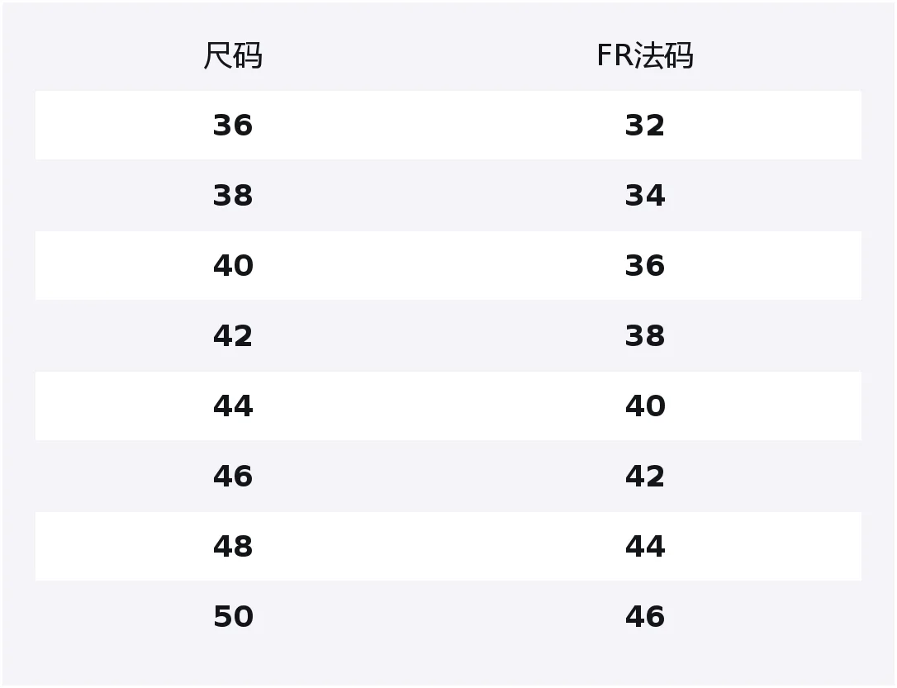Viewport: 897px width, 688px height.
Task: Select size 42 in the 尺码 column
Action: (x=233, y=336)
